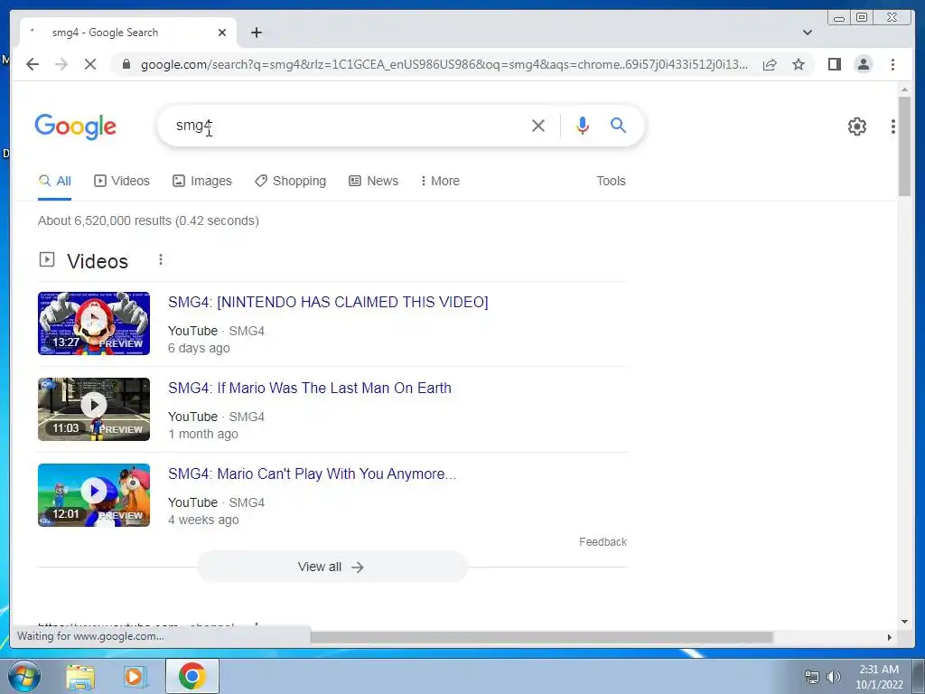The image size is (925, 694).
Task: Click the horizontal scrollbar right arrow
Action: 890,637
